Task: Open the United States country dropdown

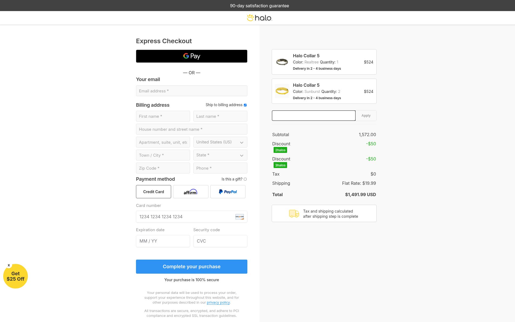Action: click(x=220, y=142)
